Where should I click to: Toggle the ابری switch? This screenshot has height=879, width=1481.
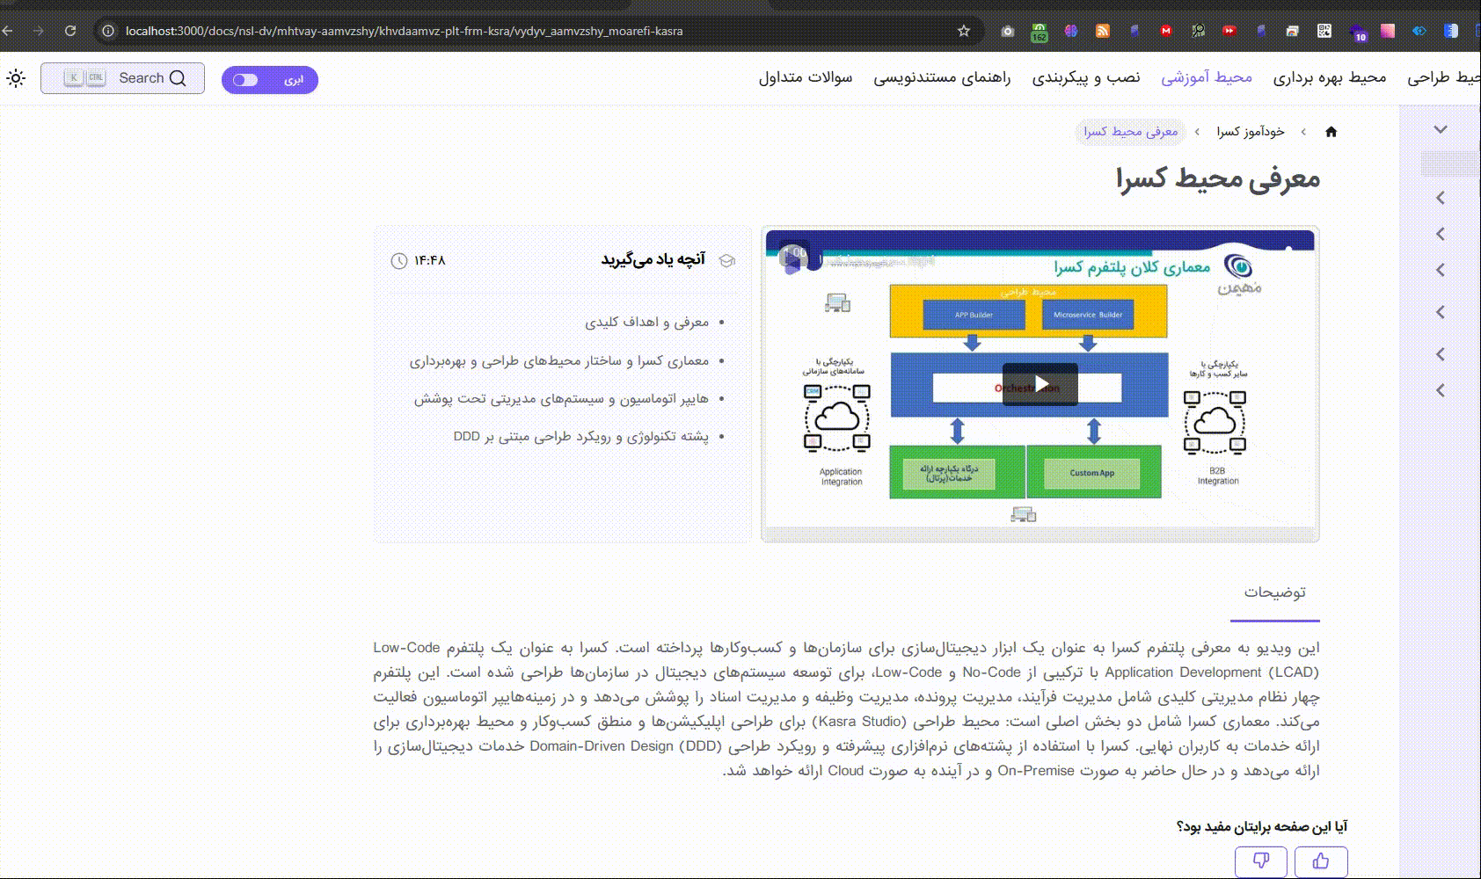point(269,80)
